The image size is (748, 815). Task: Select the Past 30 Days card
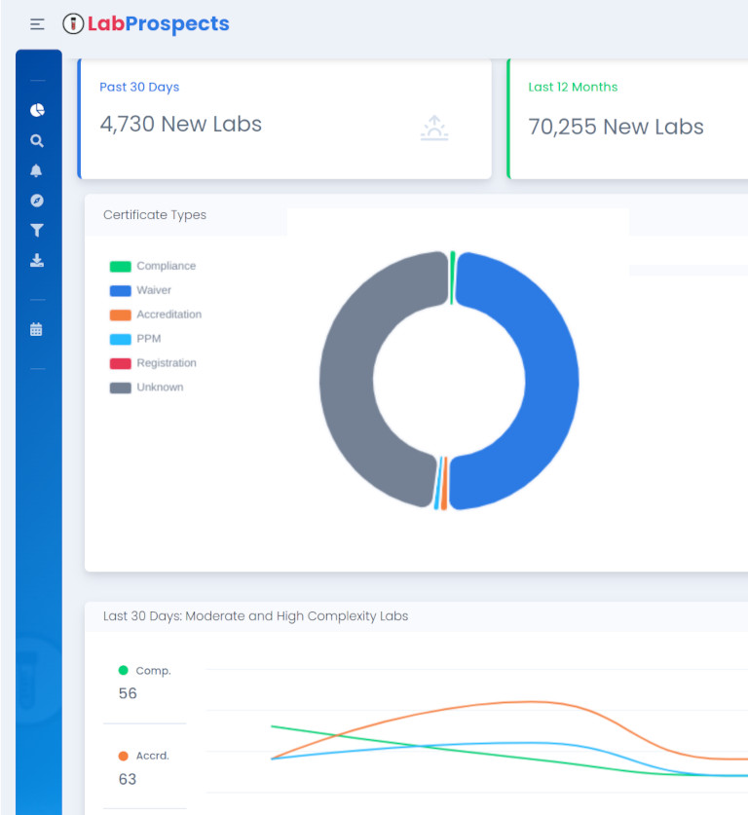click(284, 119)
